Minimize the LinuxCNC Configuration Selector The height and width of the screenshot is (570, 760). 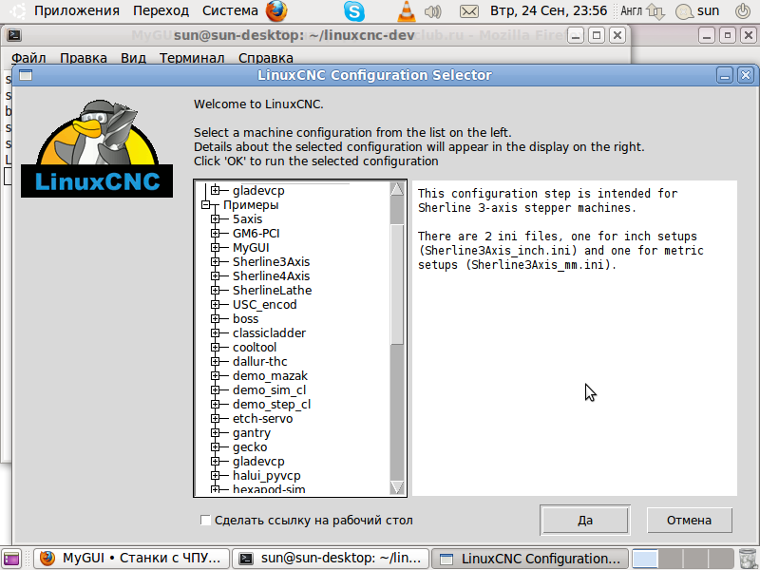pyautogui.click(x=725, y=75)
